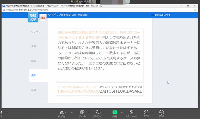Expand the share options chevron

click(x=122, y=112)
